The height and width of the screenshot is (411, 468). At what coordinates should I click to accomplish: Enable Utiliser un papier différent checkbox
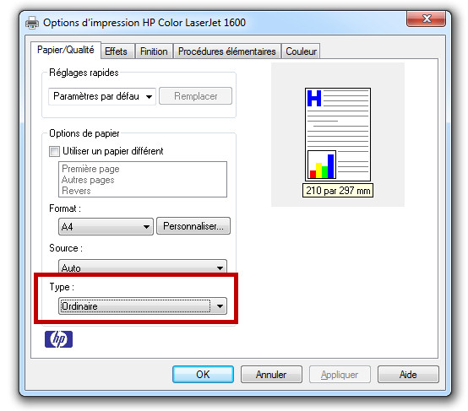pyautogui.click(x=54, y=152)
